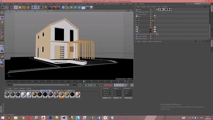Toggle Z axis lock

click(41, 7)
